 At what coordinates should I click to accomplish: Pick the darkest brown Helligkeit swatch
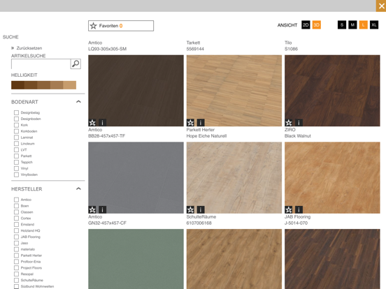(17, 85)
